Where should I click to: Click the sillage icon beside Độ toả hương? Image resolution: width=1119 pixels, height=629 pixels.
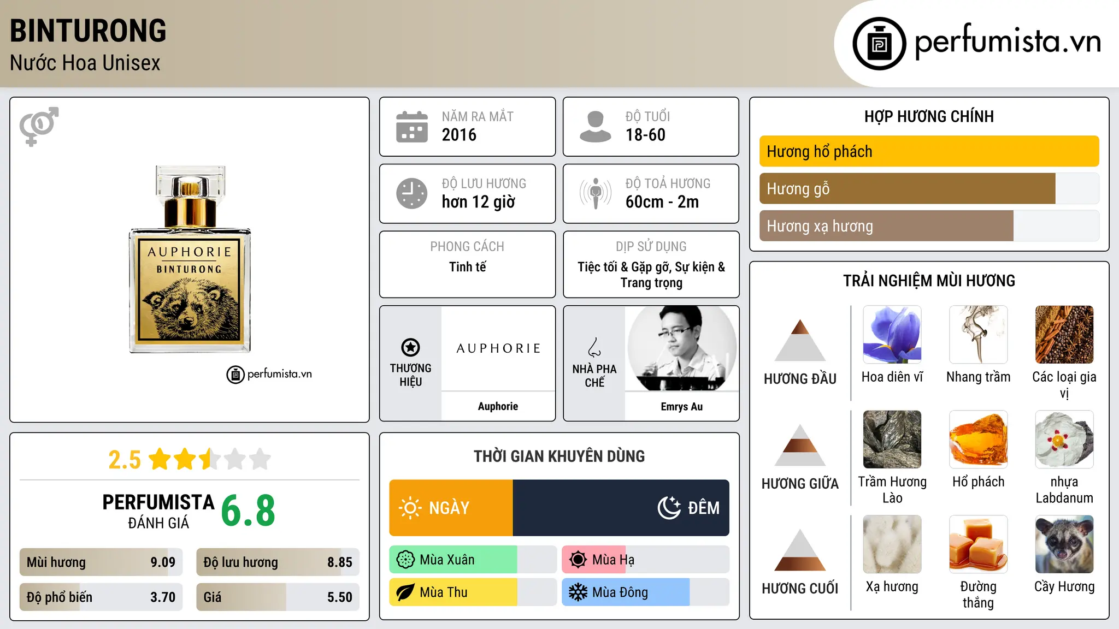[595, 193]
